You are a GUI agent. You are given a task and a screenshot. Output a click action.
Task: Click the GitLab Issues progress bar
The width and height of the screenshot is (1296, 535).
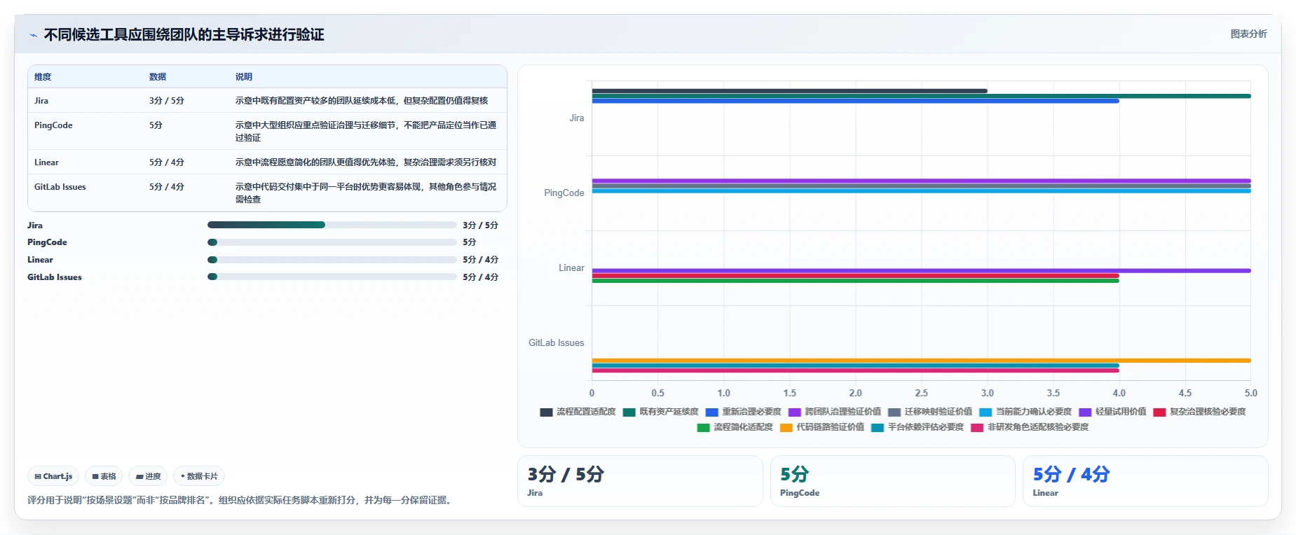pos(332,277)
